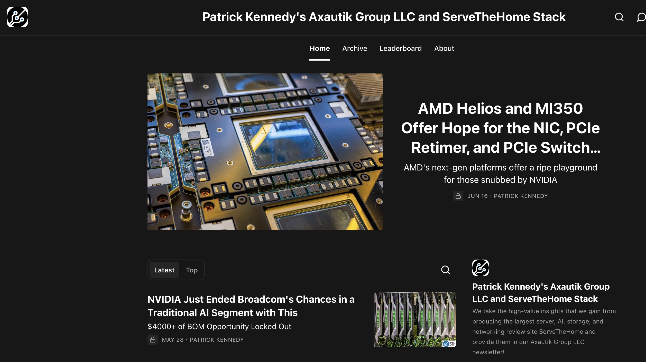Viewport: 646px width, 362px height.
Task: Click the lock icon next to JUN 16
Action: [458, 196]
